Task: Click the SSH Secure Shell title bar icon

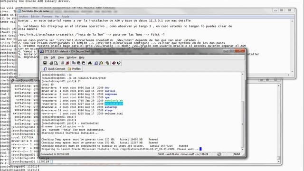Action: point(42,51)
